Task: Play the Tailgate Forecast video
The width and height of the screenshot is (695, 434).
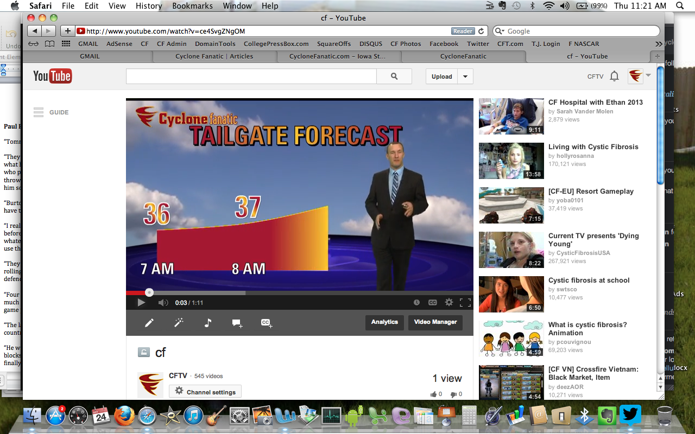Action: (x=141, y=303)
